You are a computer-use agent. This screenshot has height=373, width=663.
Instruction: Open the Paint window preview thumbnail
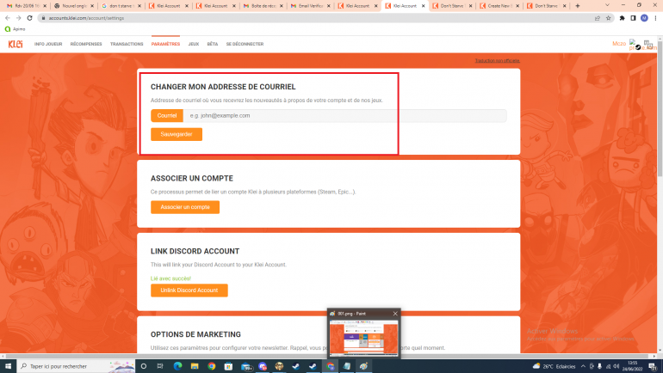click(x=363, y=336)
